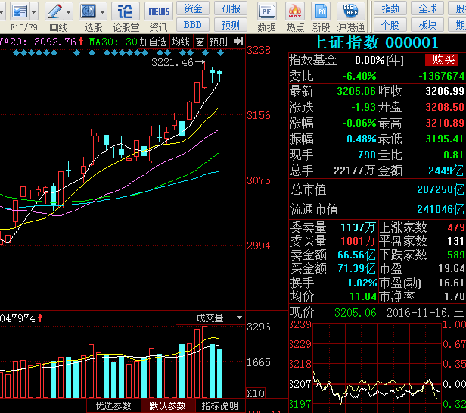
Task: Open the NEWS 资讯 icon
Action: pyautogui.click(x=159, y=11)
